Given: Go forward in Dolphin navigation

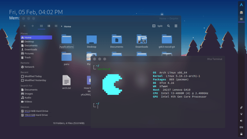Looking at the screenshot, I should (x=32, y=26).
